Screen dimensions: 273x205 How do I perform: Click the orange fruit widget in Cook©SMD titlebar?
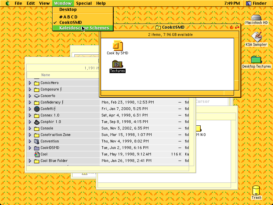(x=232, y=27)
